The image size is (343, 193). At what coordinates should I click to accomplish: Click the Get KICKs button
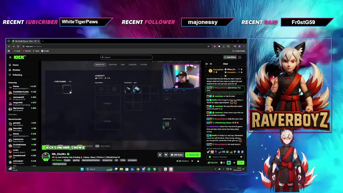230,57
